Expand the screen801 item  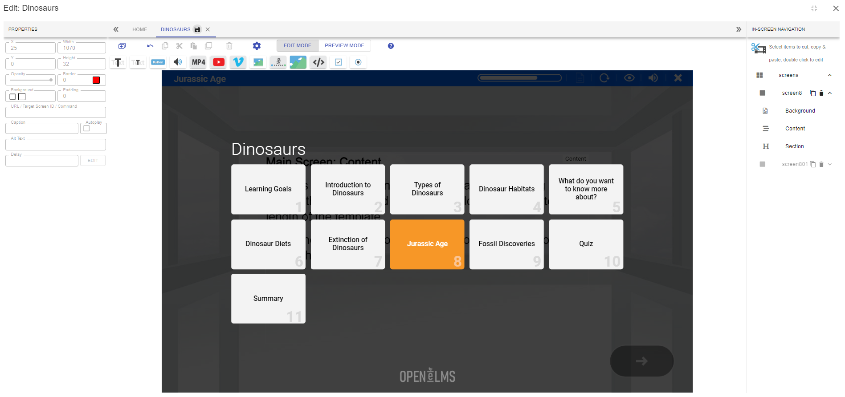(x=830, y=164)
